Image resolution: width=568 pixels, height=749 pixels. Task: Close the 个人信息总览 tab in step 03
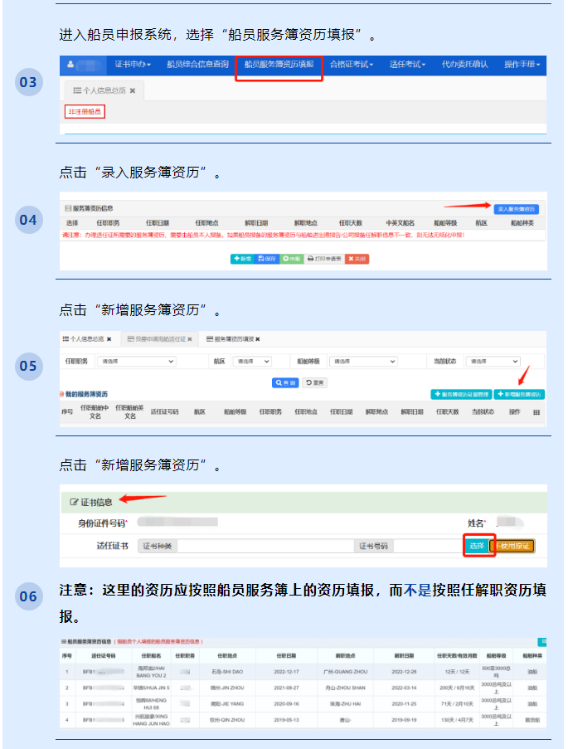point(132,90)
